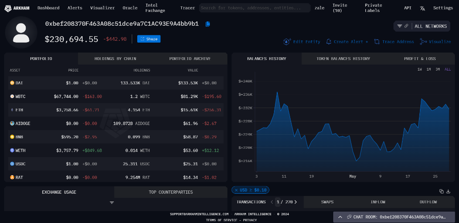The height and width of the screenshot is (223, 459).
Task: Click the Edit Entity icon
Action: tap(287, 42)
